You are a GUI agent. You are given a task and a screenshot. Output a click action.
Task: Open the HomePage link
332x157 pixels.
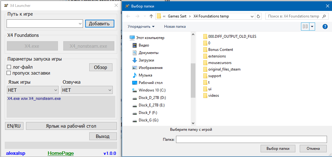point(60,153)
